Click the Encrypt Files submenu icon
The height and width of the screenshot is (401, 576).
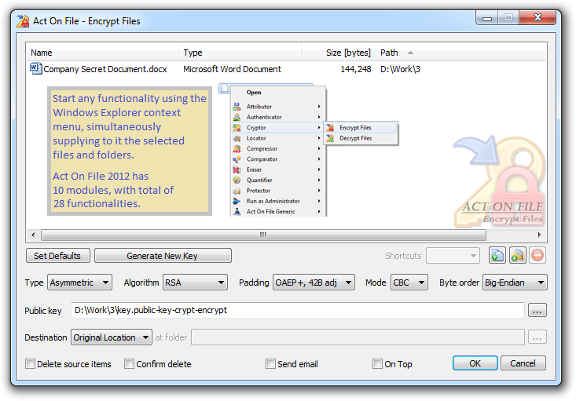point(330,128)
